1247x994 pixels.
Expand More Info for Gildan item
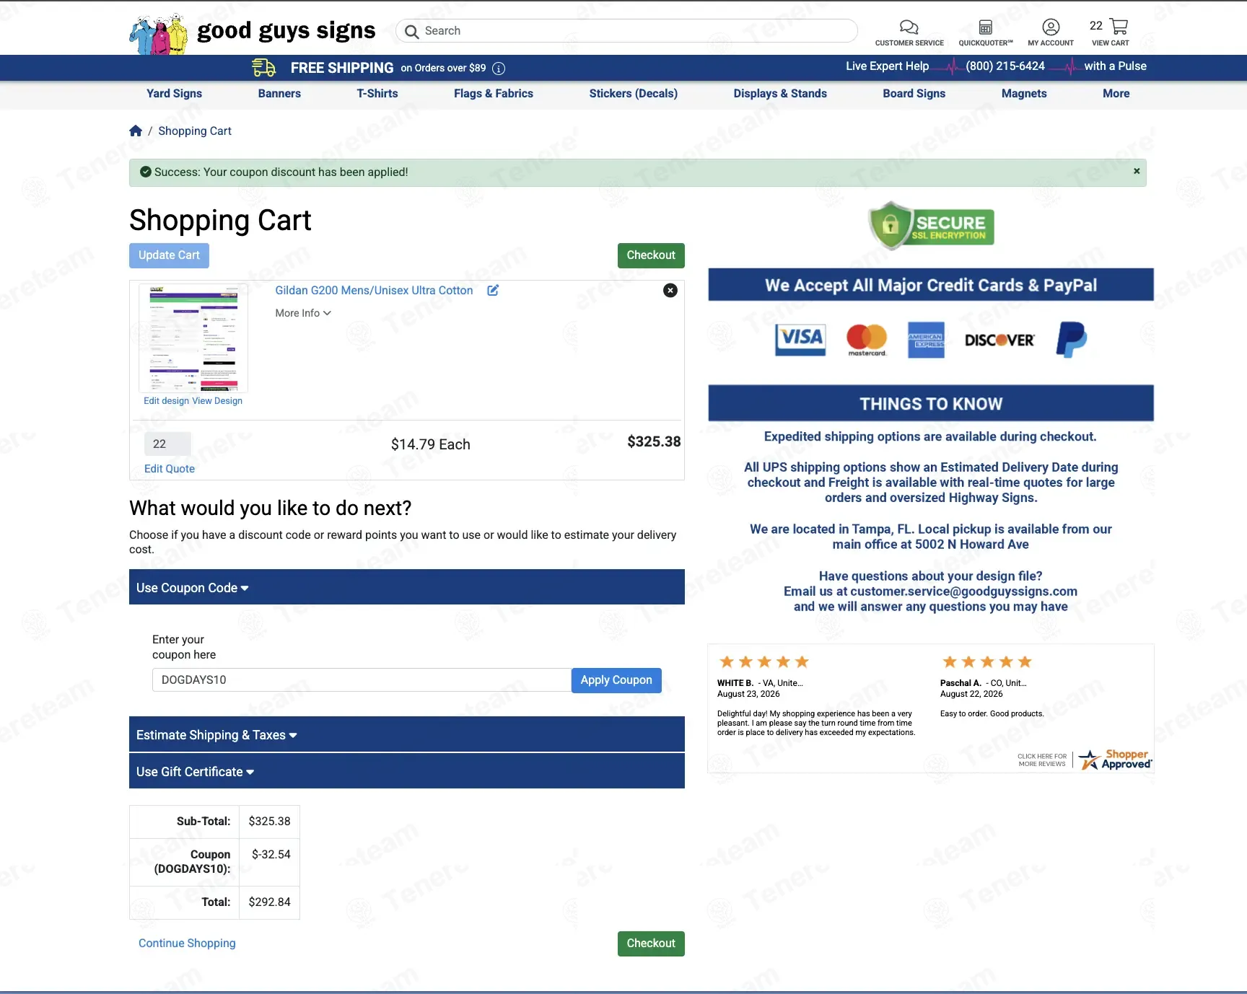(303, 313)
